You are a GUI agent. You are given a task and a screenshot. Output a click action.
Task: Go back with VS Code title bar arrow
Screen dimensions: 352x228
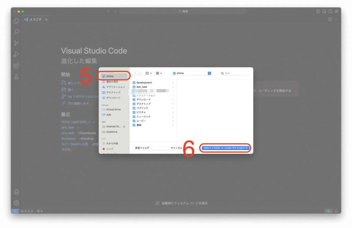pyautogui.click(x=109, y=11)
